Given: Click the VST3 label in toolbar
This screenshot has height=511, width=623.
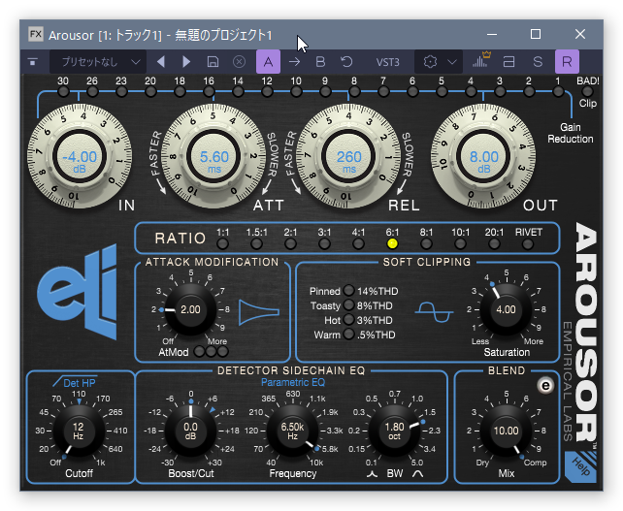Looking at the screenshot, I should pos(388,62).
